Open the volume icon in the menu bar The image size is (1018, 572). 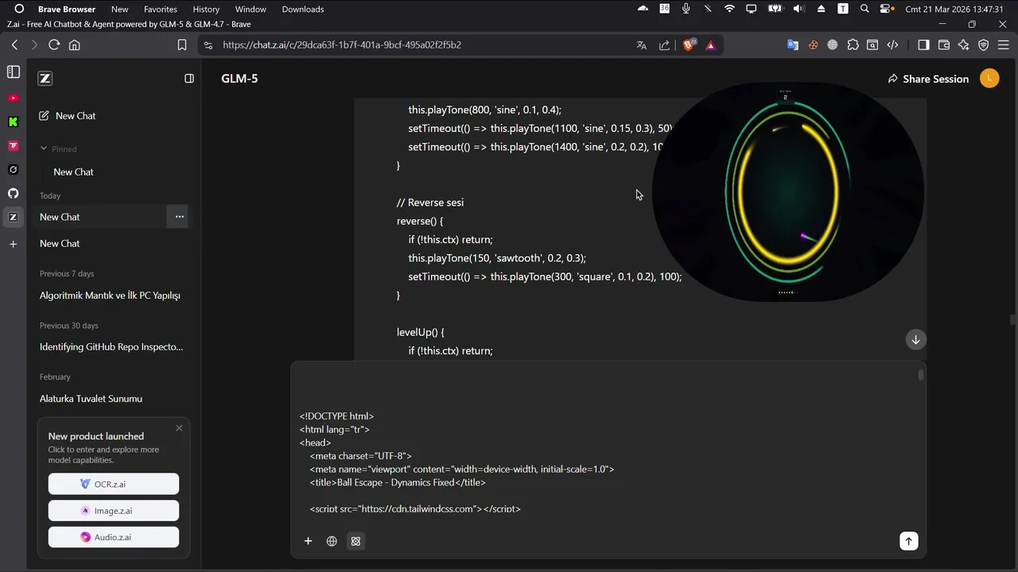798,10
